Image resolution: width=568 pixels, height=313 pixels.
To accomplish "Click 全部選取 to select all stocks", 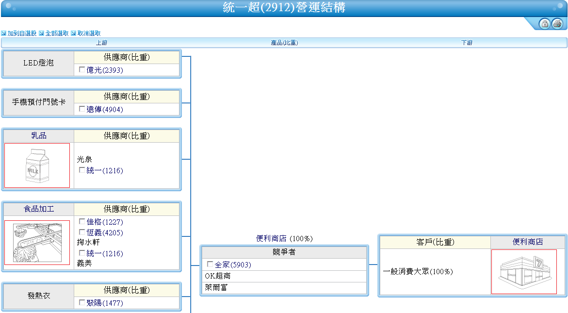I will coord(57,33).
